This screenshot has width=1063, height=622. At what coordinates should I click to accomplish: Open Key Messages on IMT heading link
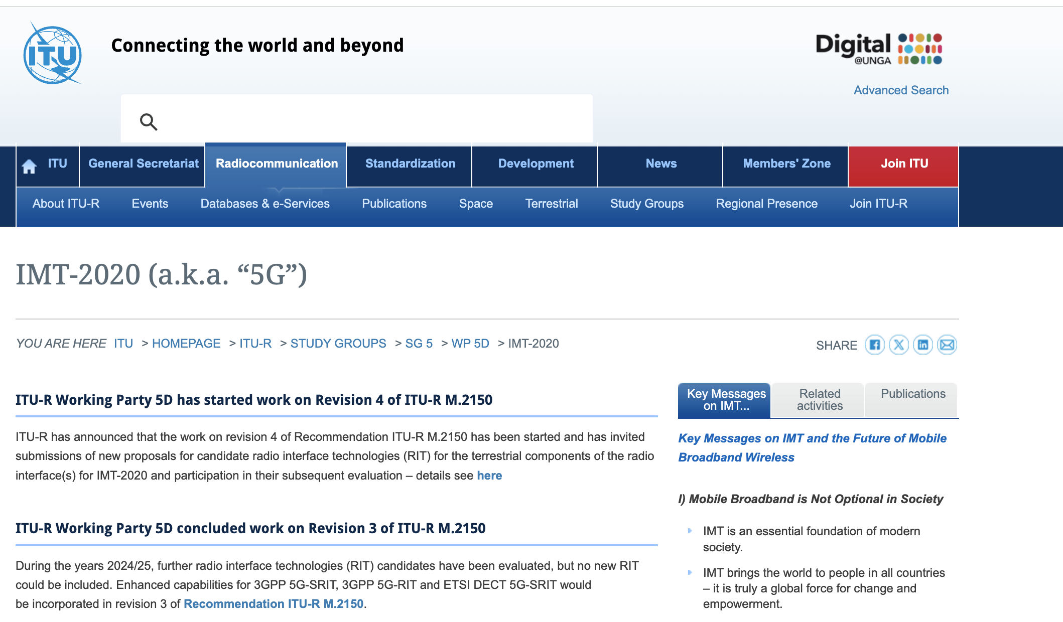click(x=812, y=447)
